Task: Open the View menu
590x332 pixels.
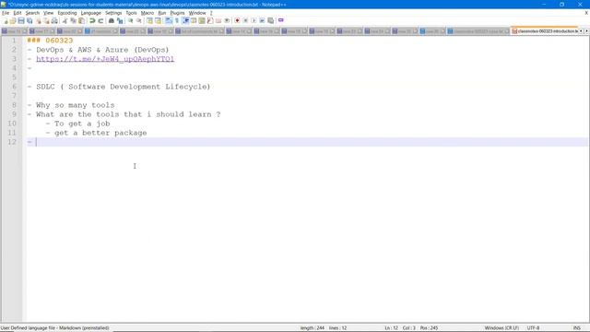Action: [x=48, y=13]
